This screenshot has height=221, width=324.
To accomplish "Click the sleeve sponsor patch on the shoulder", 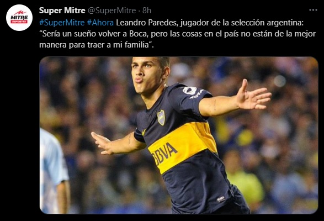I will point(190,91).
